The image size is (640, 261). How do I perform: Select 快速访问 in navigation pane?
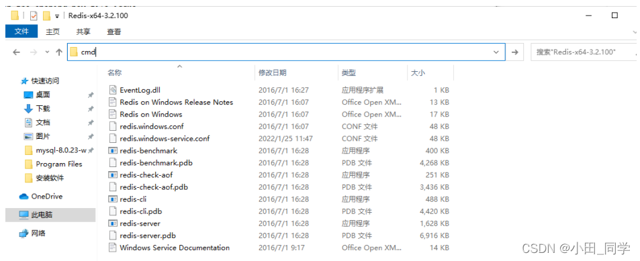tap(45, 81)
